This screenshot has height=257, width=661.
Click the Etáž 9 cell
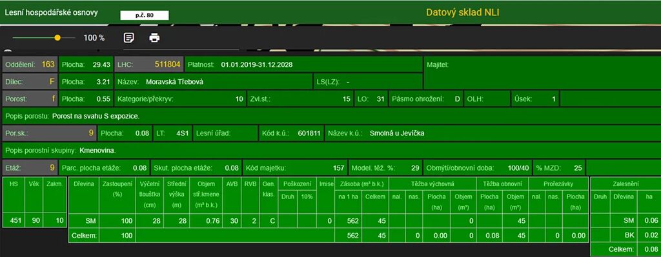(30, 168)
